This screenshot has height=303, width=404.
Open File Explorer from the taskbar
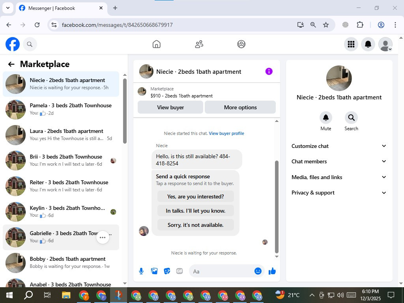point(66,295)
